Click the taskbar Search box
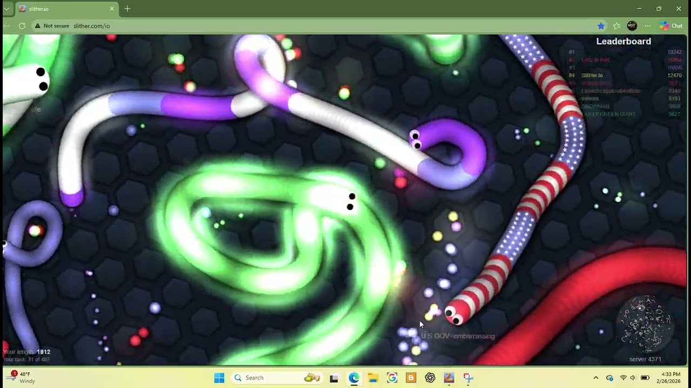This screenshot has width=691, height=388. point(278,378)
